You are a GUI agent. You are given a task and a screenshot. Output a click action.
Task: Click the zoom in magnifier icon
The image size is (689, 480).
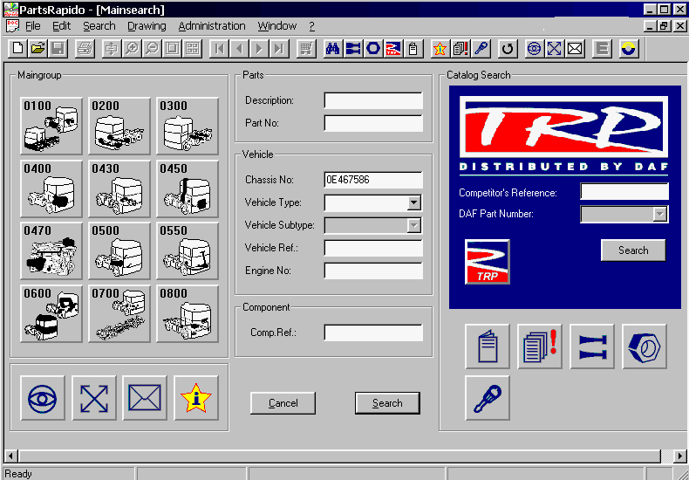[132, 48]
